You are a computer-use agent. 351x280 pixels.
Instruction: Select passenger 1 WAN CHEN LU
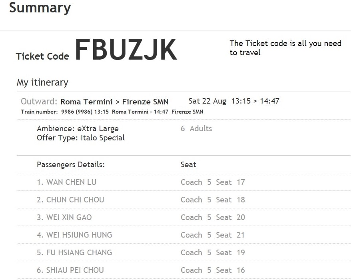66,182
